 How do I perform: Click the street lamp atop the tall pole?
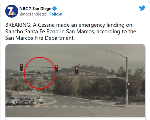pyautogui.click(x=102, y=50)
